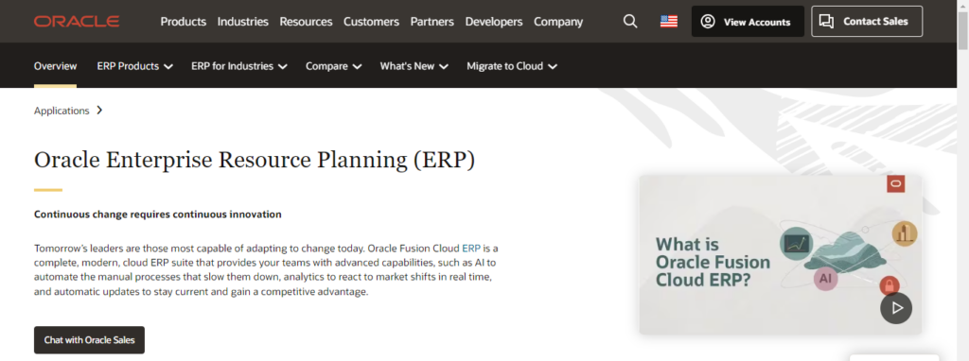969x361 pixels.
Task: Click the Oracle logo
Action: [77, 22]
